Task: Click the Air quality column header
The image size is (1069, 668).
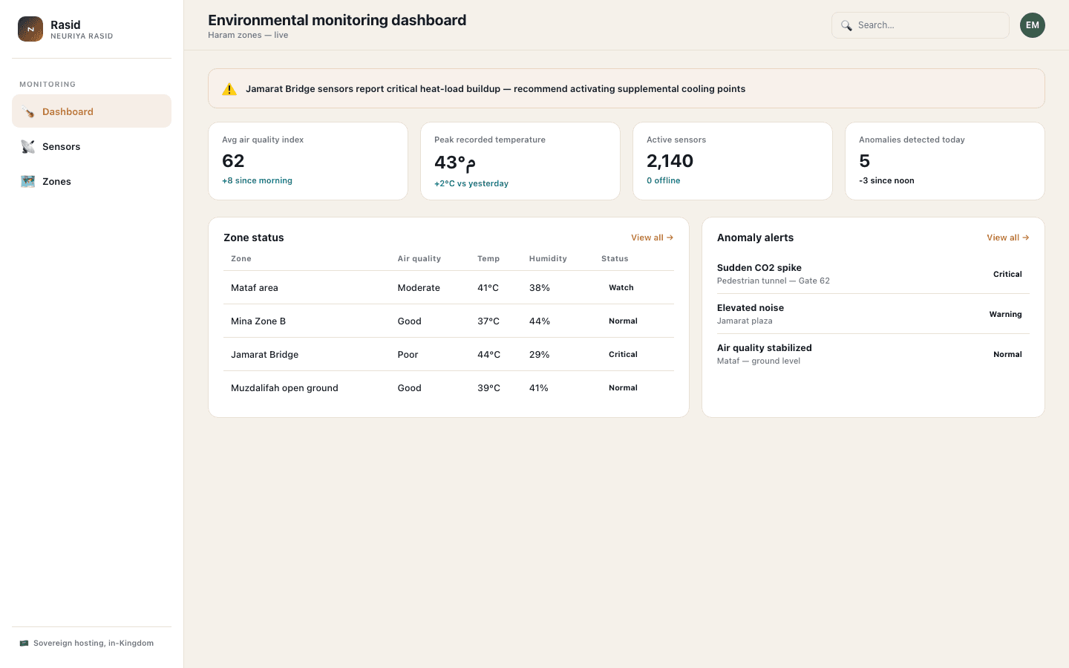Action: (419, 259)
